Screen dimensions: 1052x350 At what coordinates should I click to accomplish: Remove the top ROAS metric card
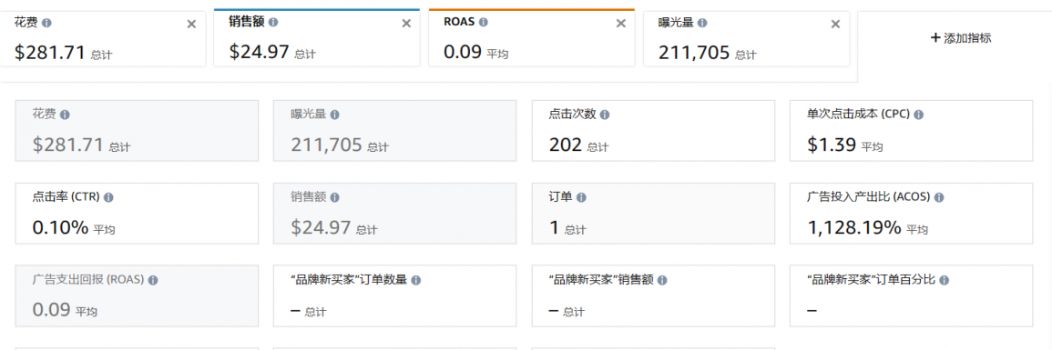[620, 25]
